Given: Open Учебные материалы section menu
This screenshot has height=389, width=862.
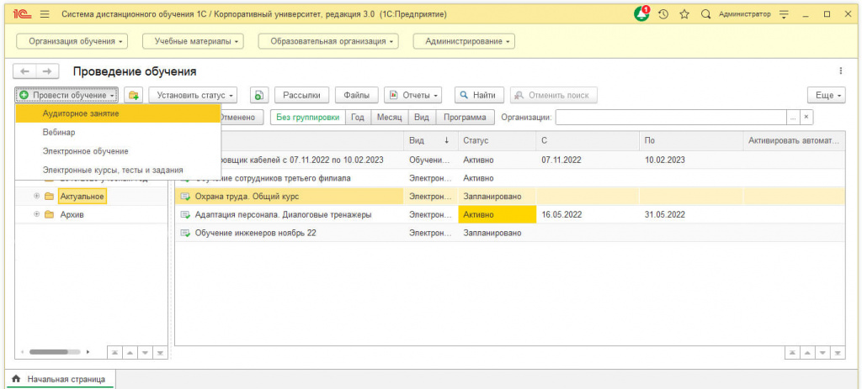Looking at the screenshot, I should (x=193, y=41).
